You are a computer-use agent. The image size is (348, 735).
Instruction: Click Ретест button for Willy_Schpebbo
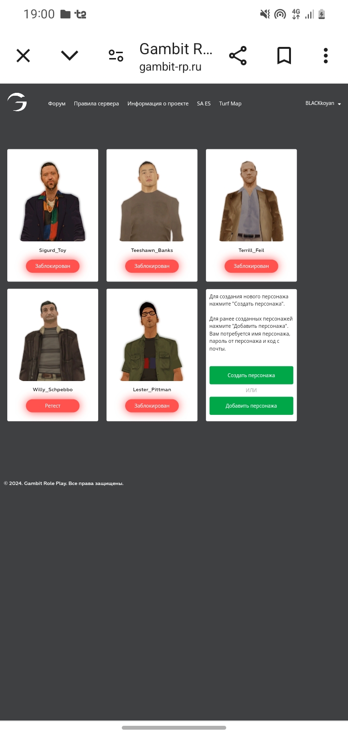coord(53,406)
